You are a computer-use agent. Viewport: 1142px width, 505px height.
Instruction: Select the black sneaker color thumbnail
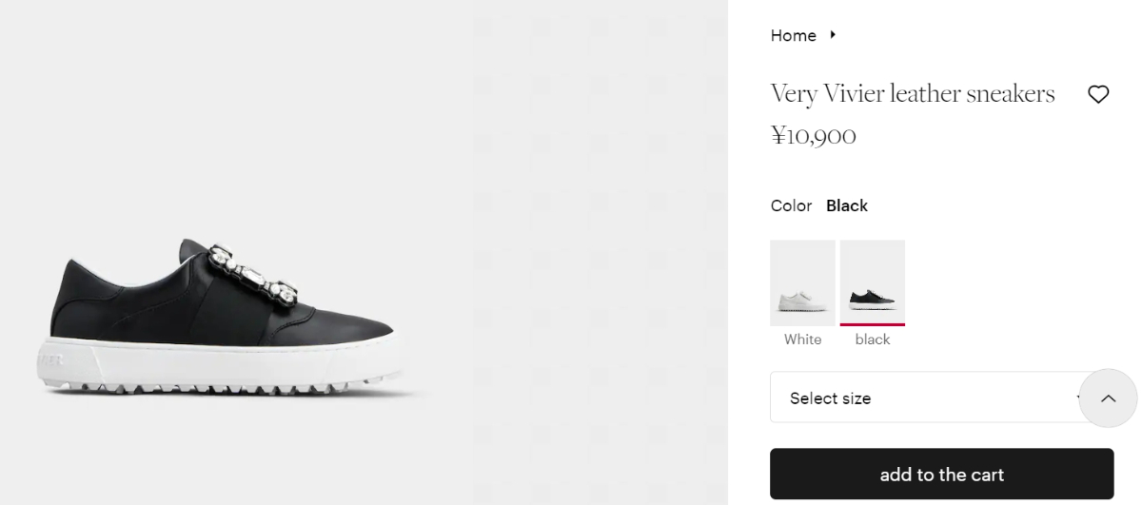pyautogui.click(x=872, y=282)
